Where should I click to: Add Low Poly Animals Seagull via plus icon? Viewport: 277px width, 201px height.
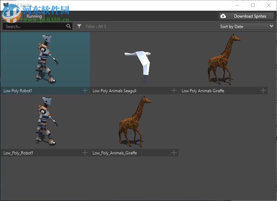(x=174, y=90)
